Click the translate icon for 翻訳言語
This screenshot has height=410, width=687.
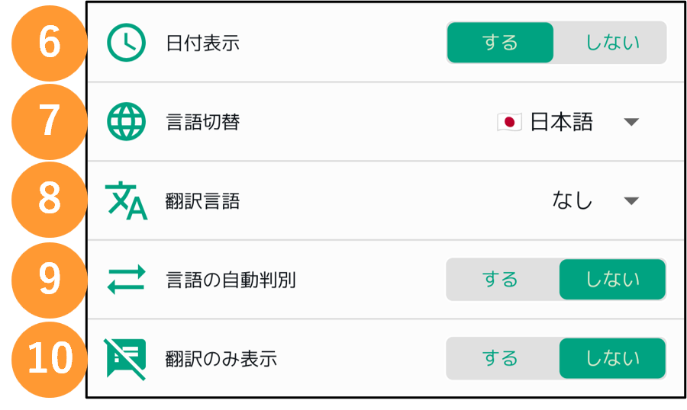(x=126, y=200)
